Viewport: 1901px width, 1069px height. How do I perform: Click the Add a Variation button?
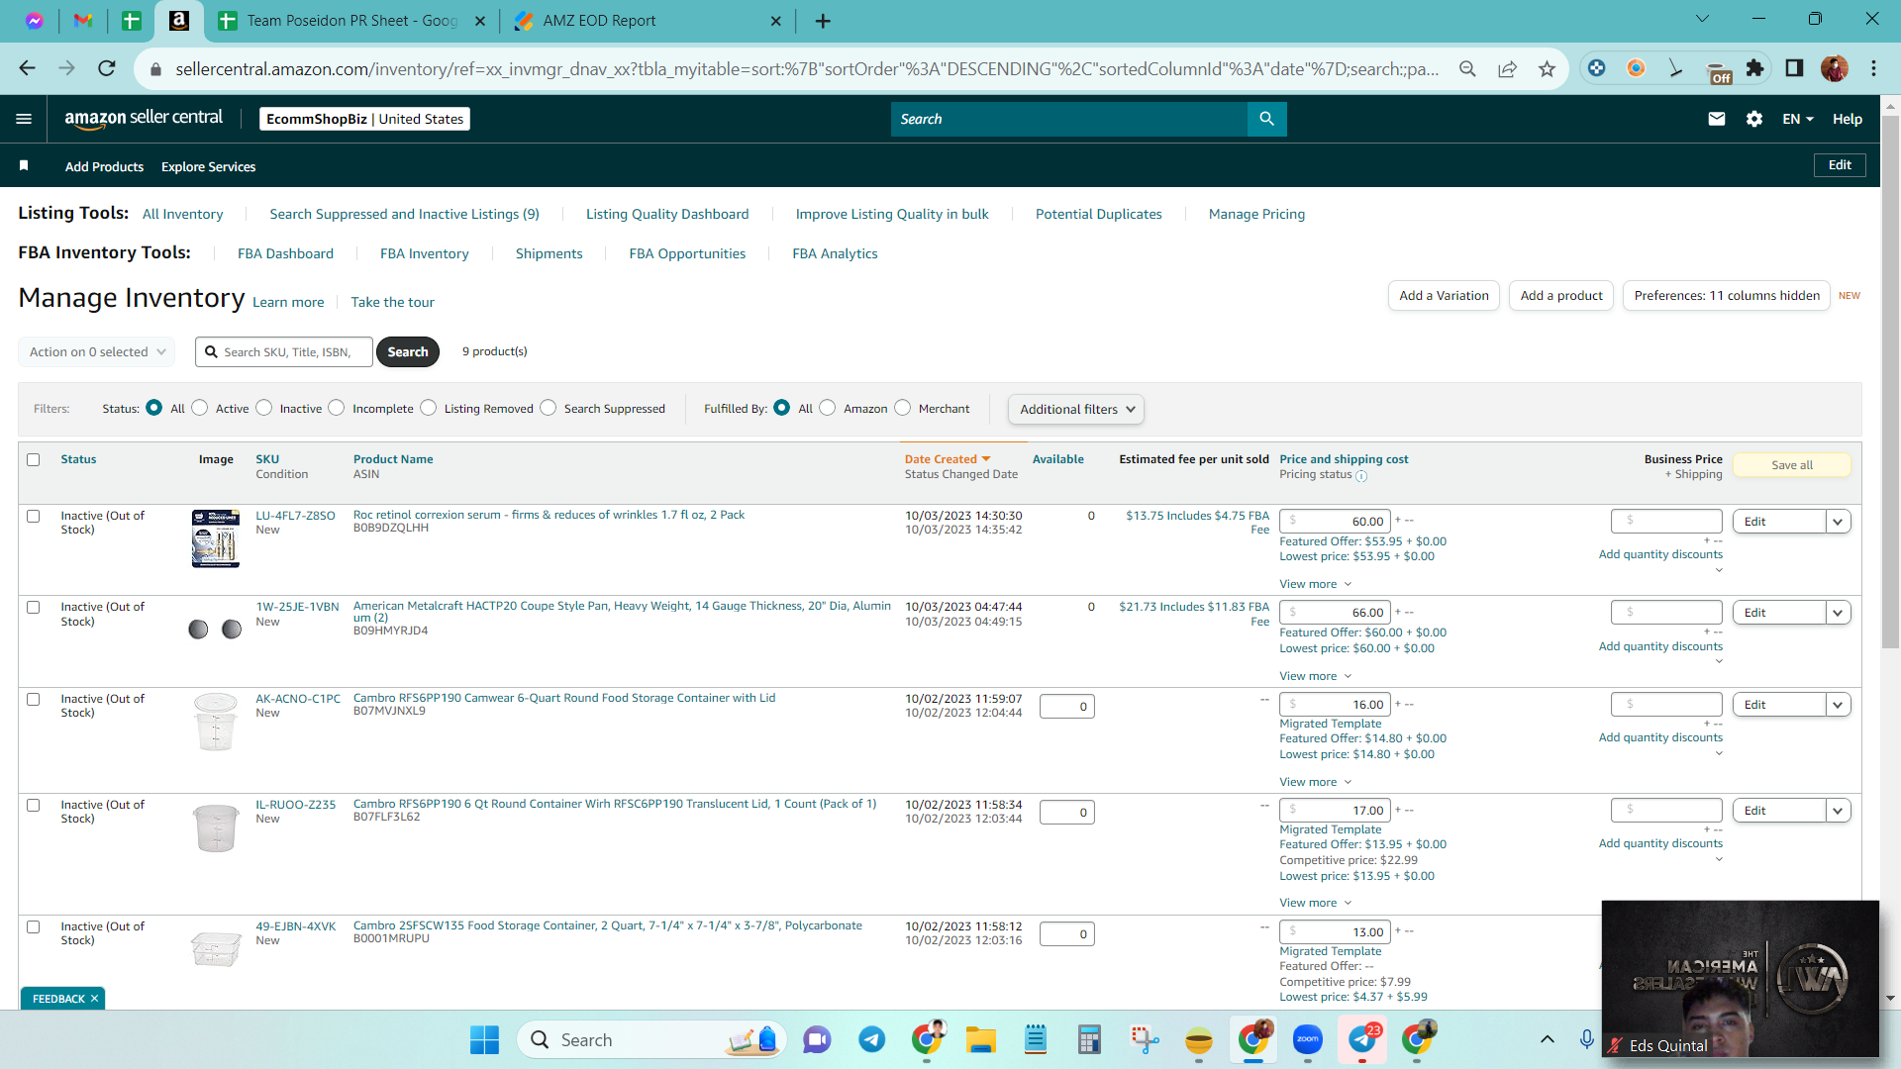(1444, 295)
